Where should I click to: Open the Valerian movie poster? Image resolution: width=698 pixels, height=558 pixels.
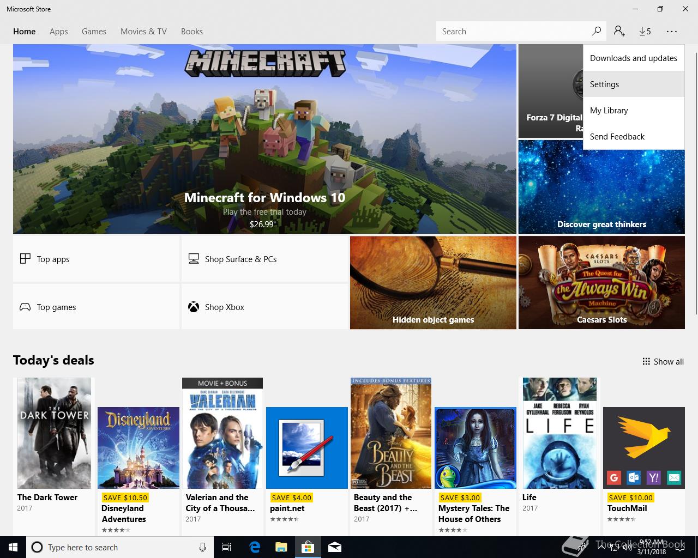[x=222, y=433]
